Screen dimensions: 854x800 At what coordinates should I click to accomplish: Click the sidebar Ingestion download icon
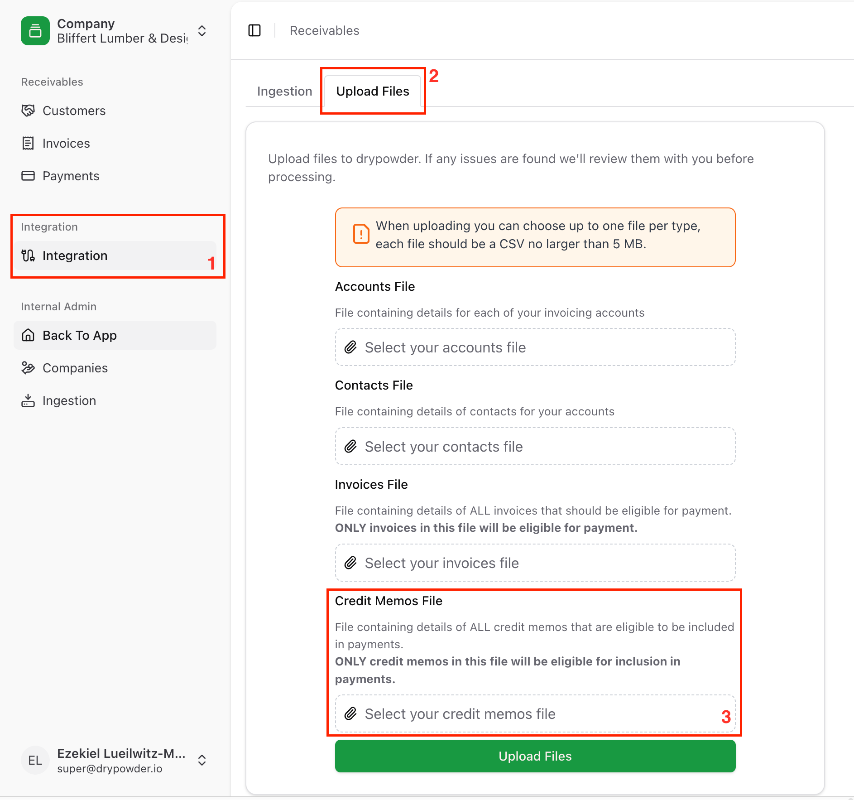tap(28, 400)
